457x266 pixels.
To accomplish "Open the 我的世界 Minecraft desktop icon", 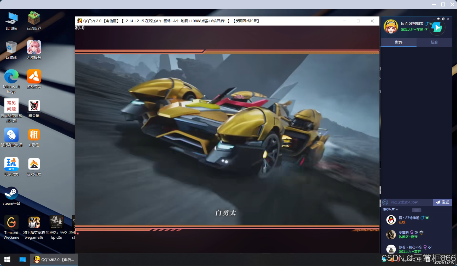I will [34, 21].
